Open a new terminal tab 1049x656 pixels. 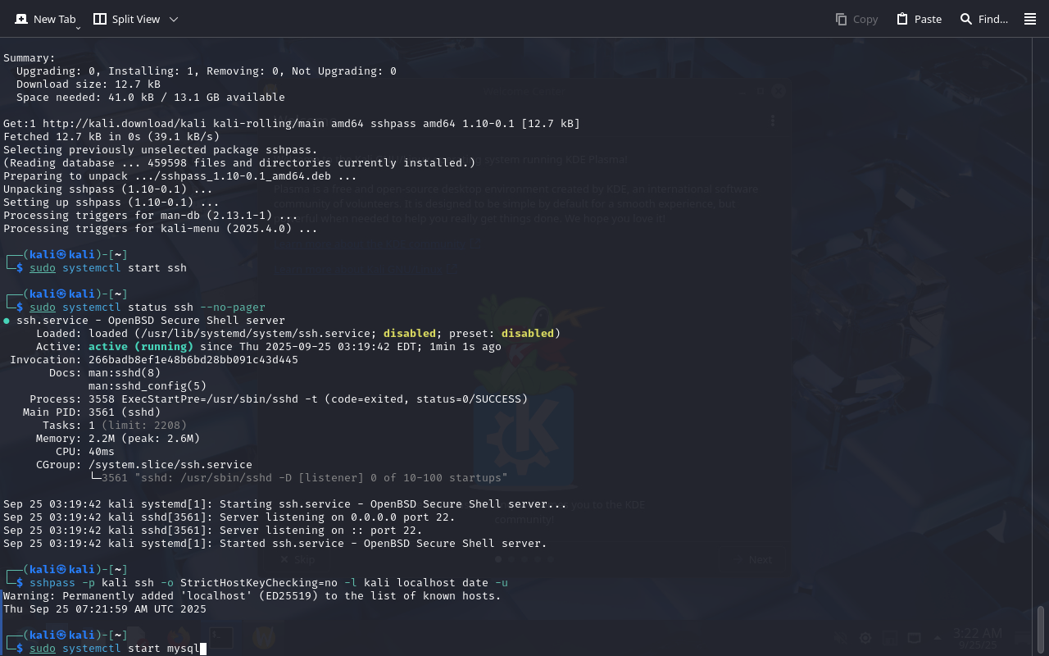45,19
